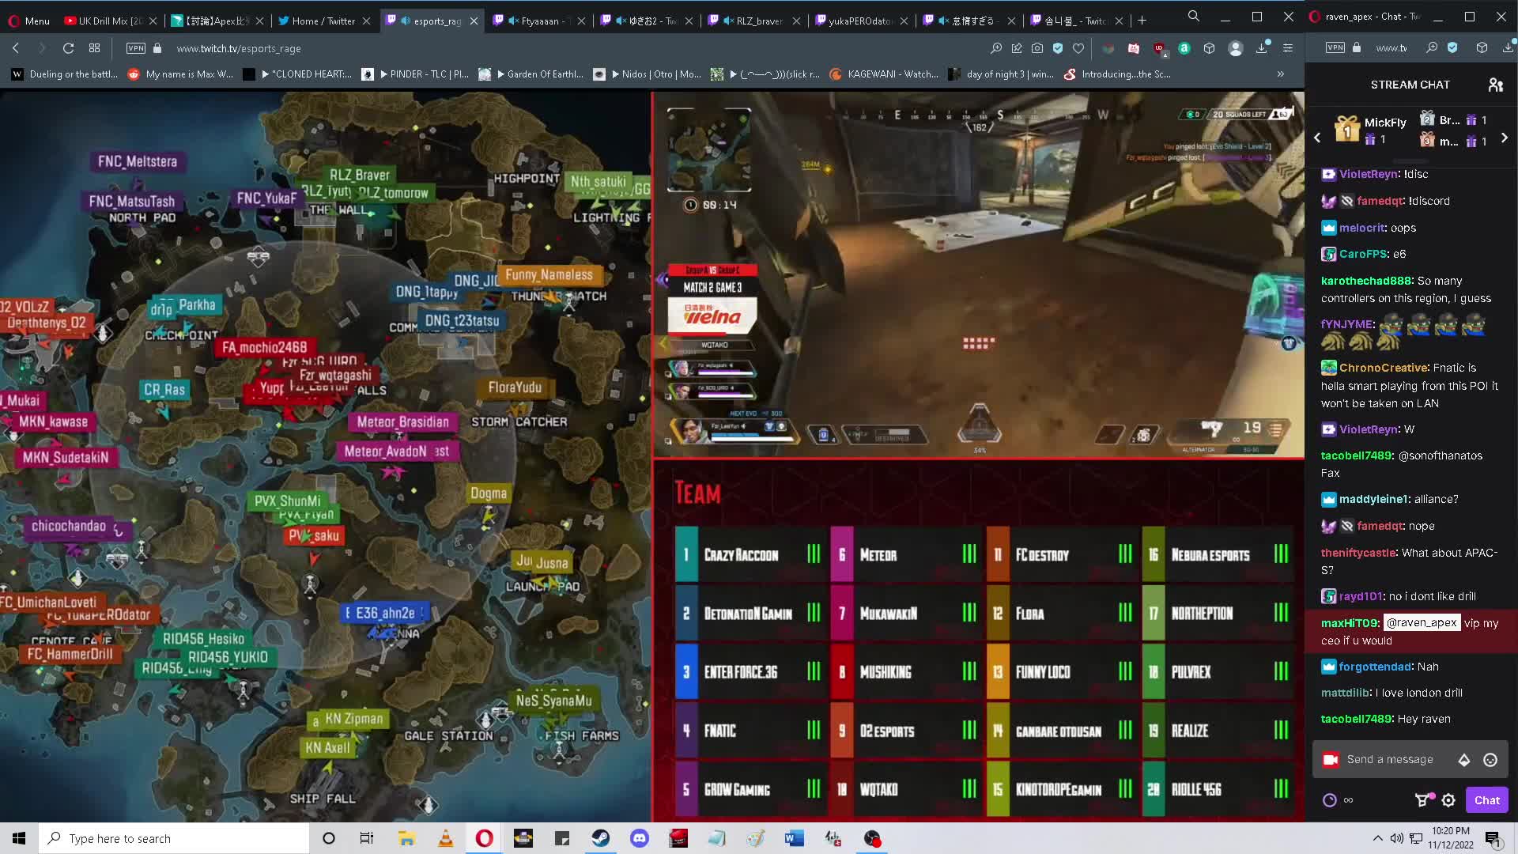This screenshot has width=1518, height=854.
Task: Click the Windows Start button
Action: [19, 838]
